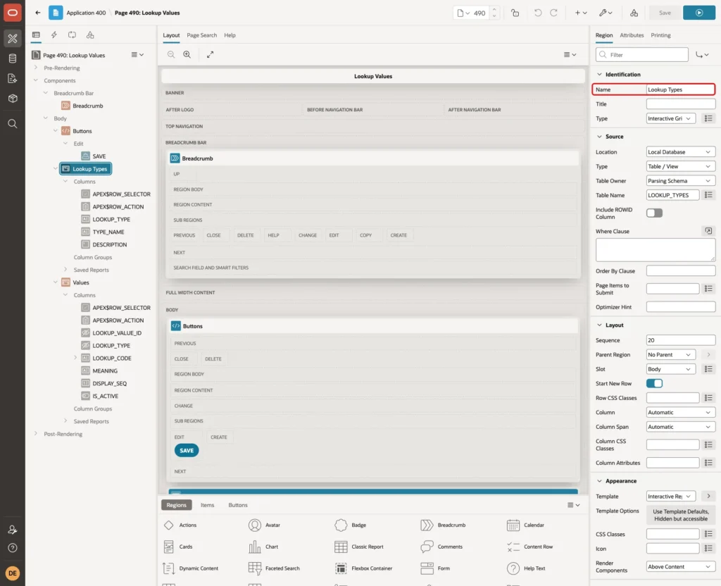
Task: Open App Builder from left sidebar
Action: click(13, 39)
